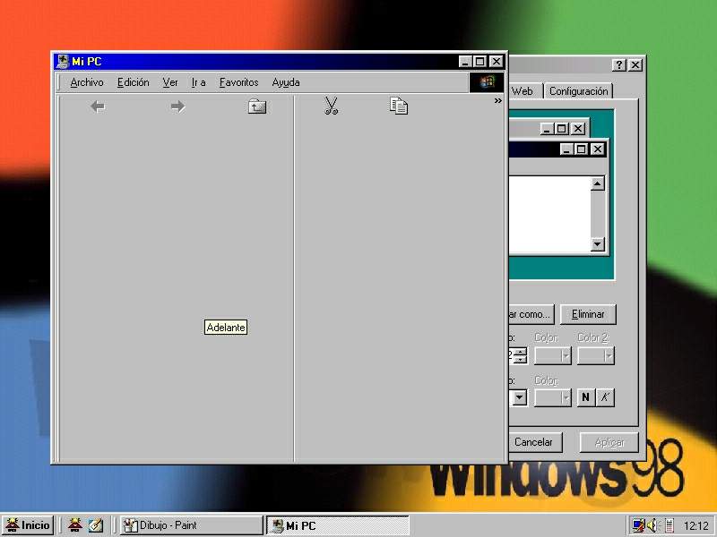717x537 pixels.
Task: Open the help question mark in display dialog
Action: pyautogui.click(x=618, y=64)
